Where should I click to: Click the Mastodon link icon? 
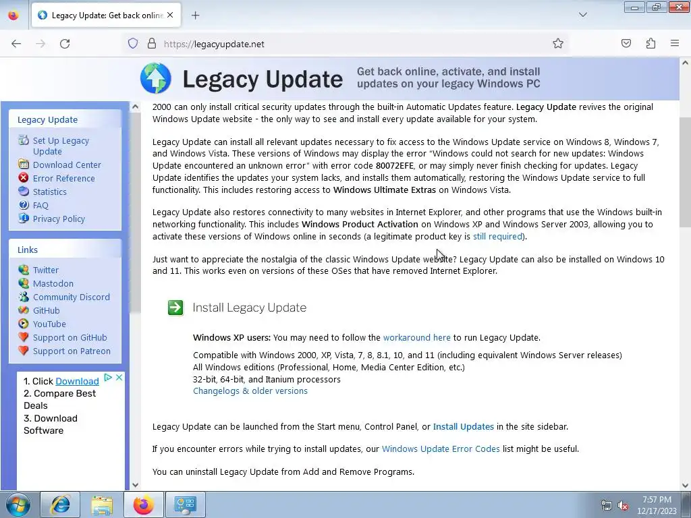(24, 283)
